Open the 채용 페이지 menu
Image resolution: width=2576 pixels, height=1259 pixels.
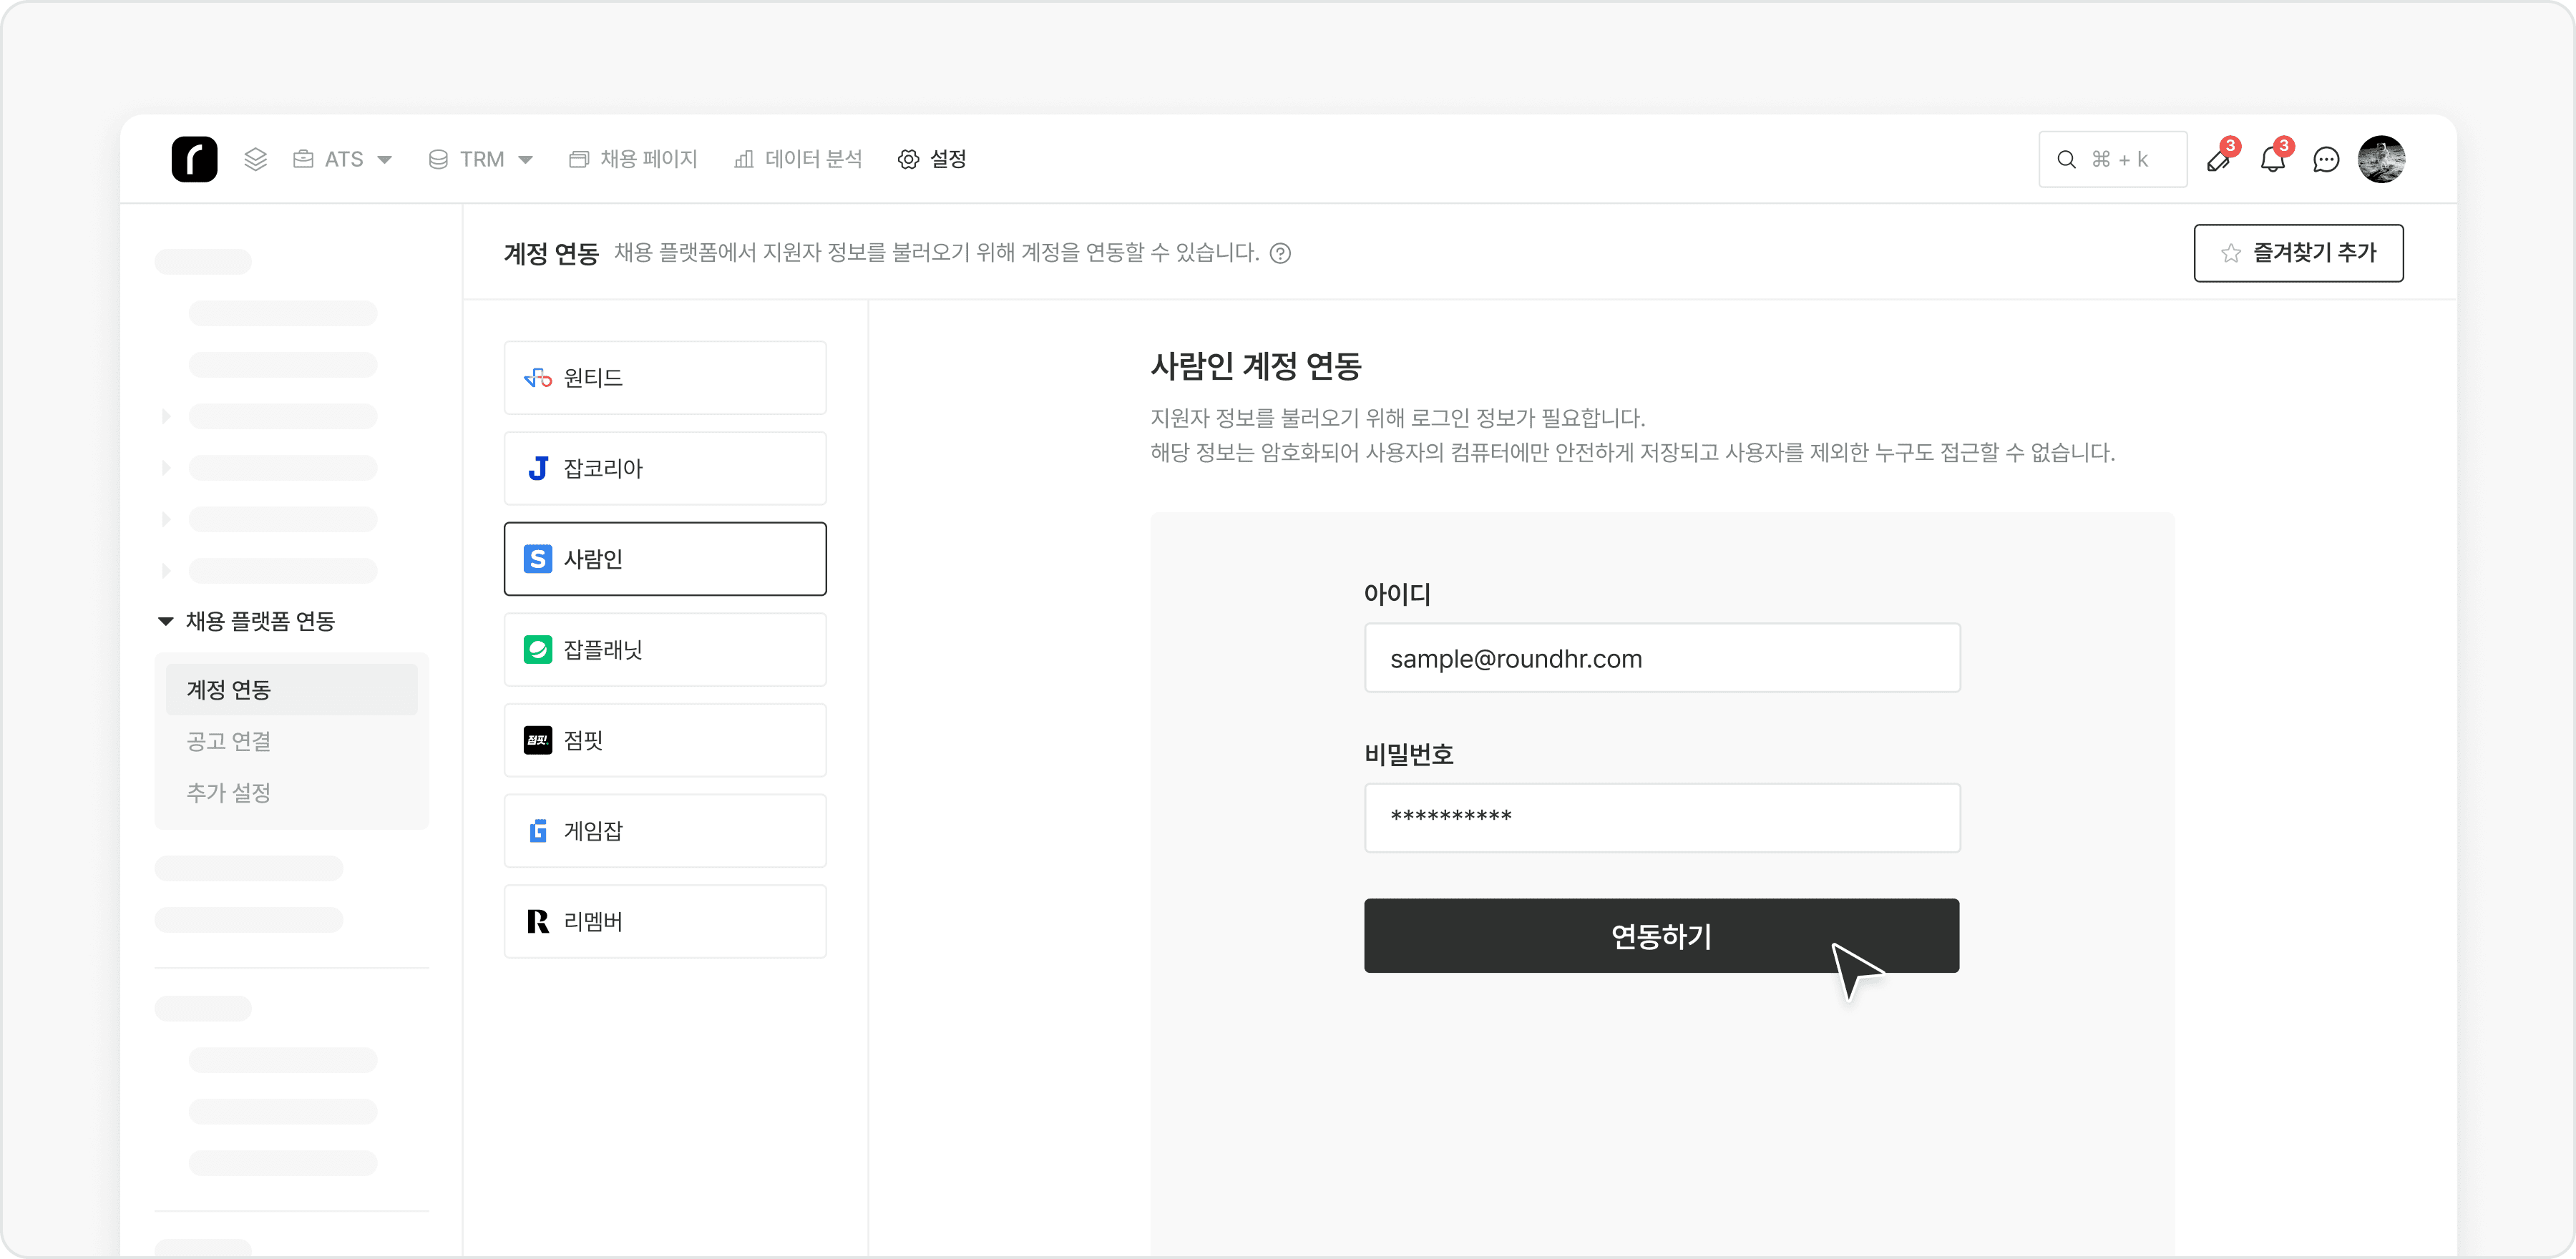633,159
